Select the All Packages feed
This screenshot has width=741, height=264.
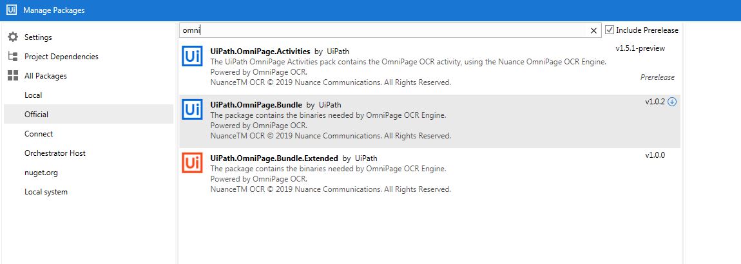pos(46,75)
